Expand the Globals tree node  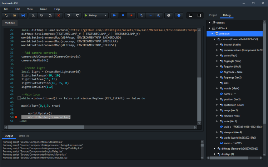(x=209, y=23)
